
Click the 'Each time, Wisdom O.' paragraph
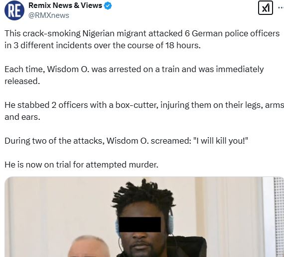click(134, 75)
